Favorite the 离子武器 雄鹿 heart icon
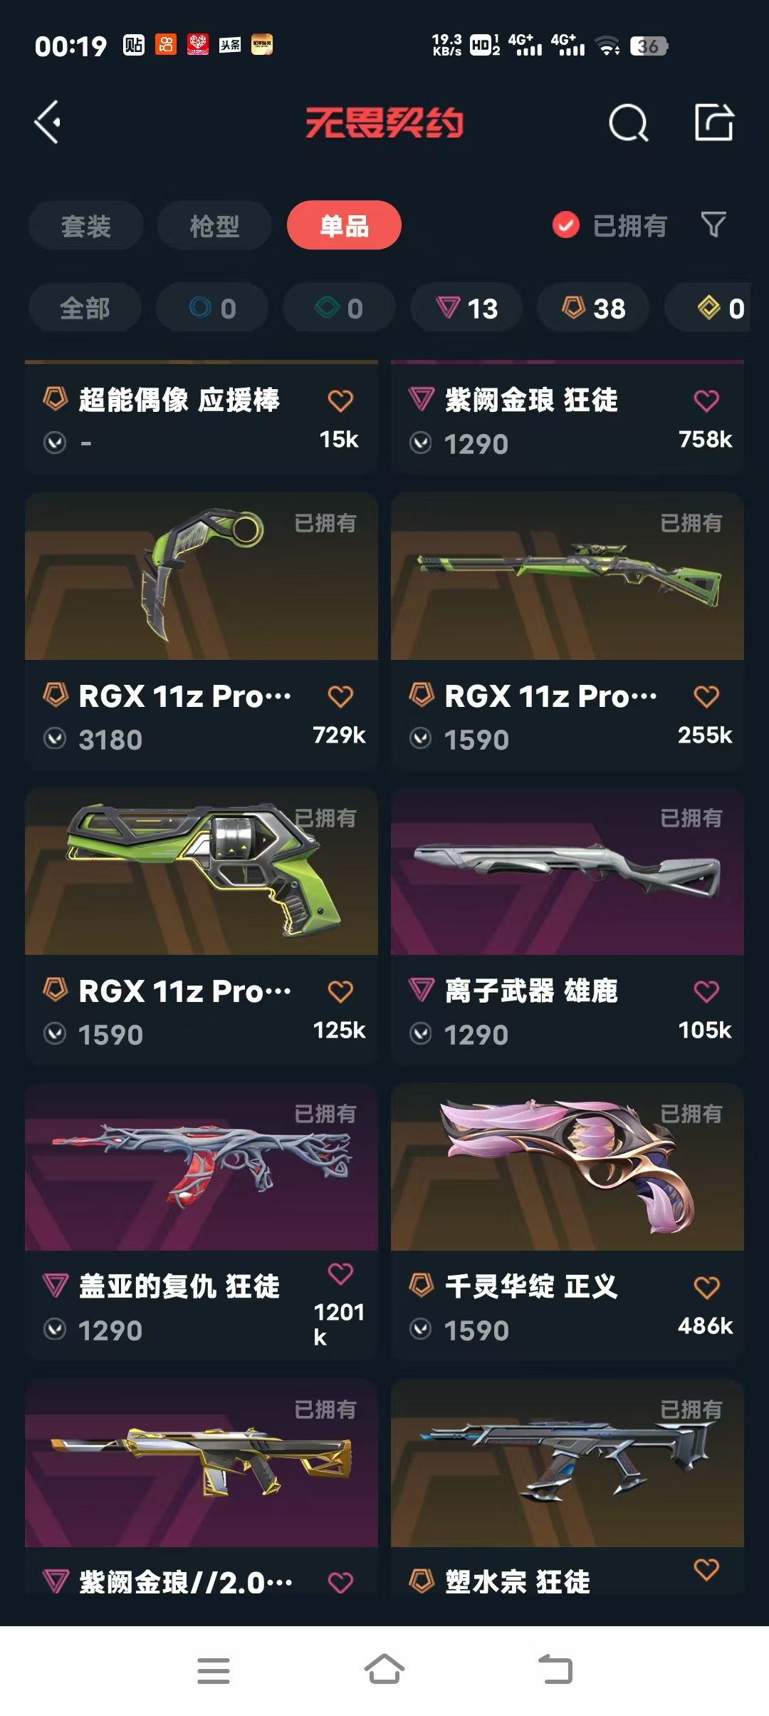The width and height of the screenshot is (769, 1716). pos(706,991)
